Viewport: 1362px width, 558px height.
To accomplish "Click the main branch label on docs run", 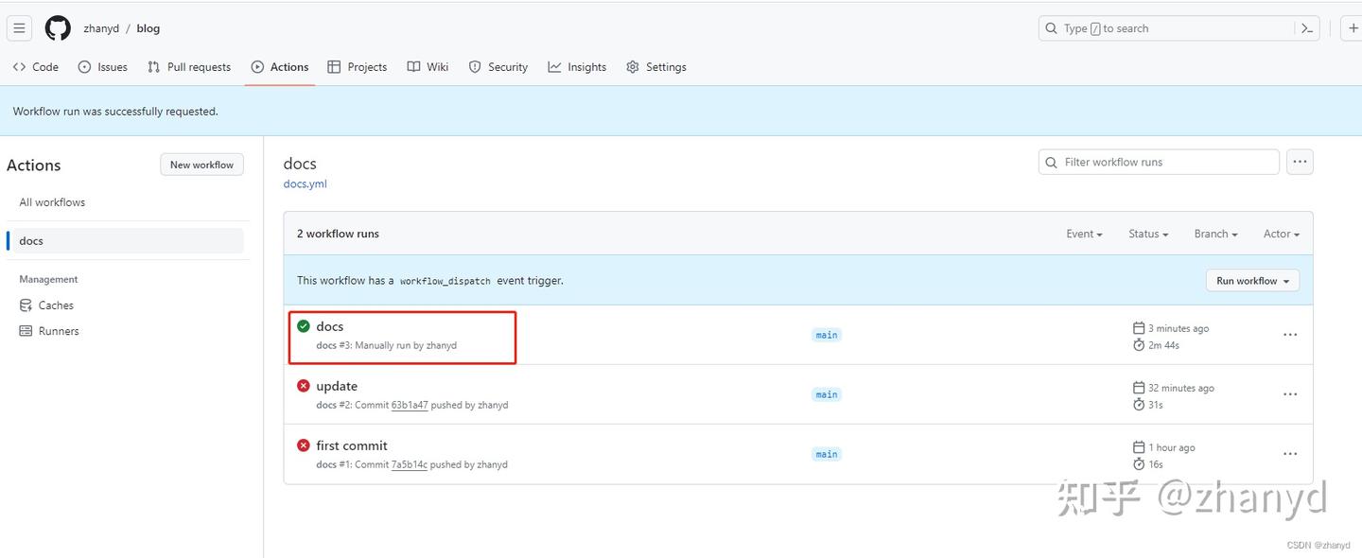I will (826, 334).
